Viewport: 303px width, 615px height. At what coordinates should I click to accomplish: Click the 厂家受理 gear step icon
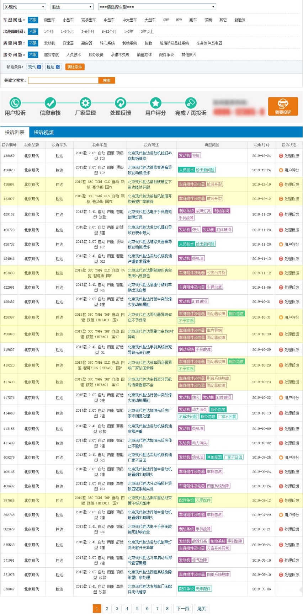click(x=85, y=103)
